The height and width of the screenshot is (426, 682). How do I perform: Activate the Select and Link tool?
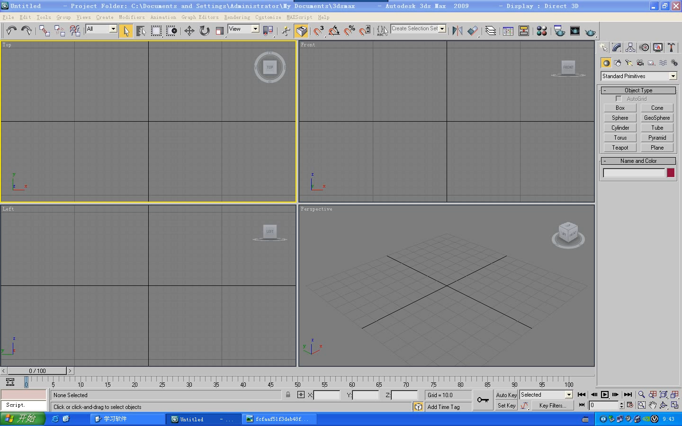click(45, 31)
